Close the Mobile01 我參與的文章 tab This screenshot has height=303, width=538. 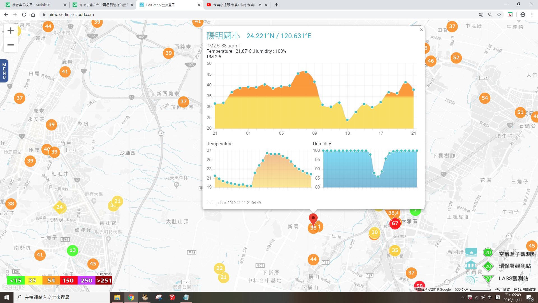pyautogui.click(x=65, y=5)
